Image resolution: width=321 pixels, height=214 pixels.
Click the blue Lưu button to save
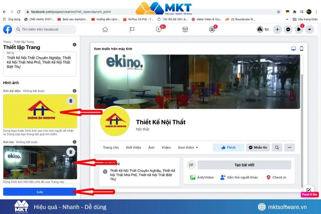[40, 192]
